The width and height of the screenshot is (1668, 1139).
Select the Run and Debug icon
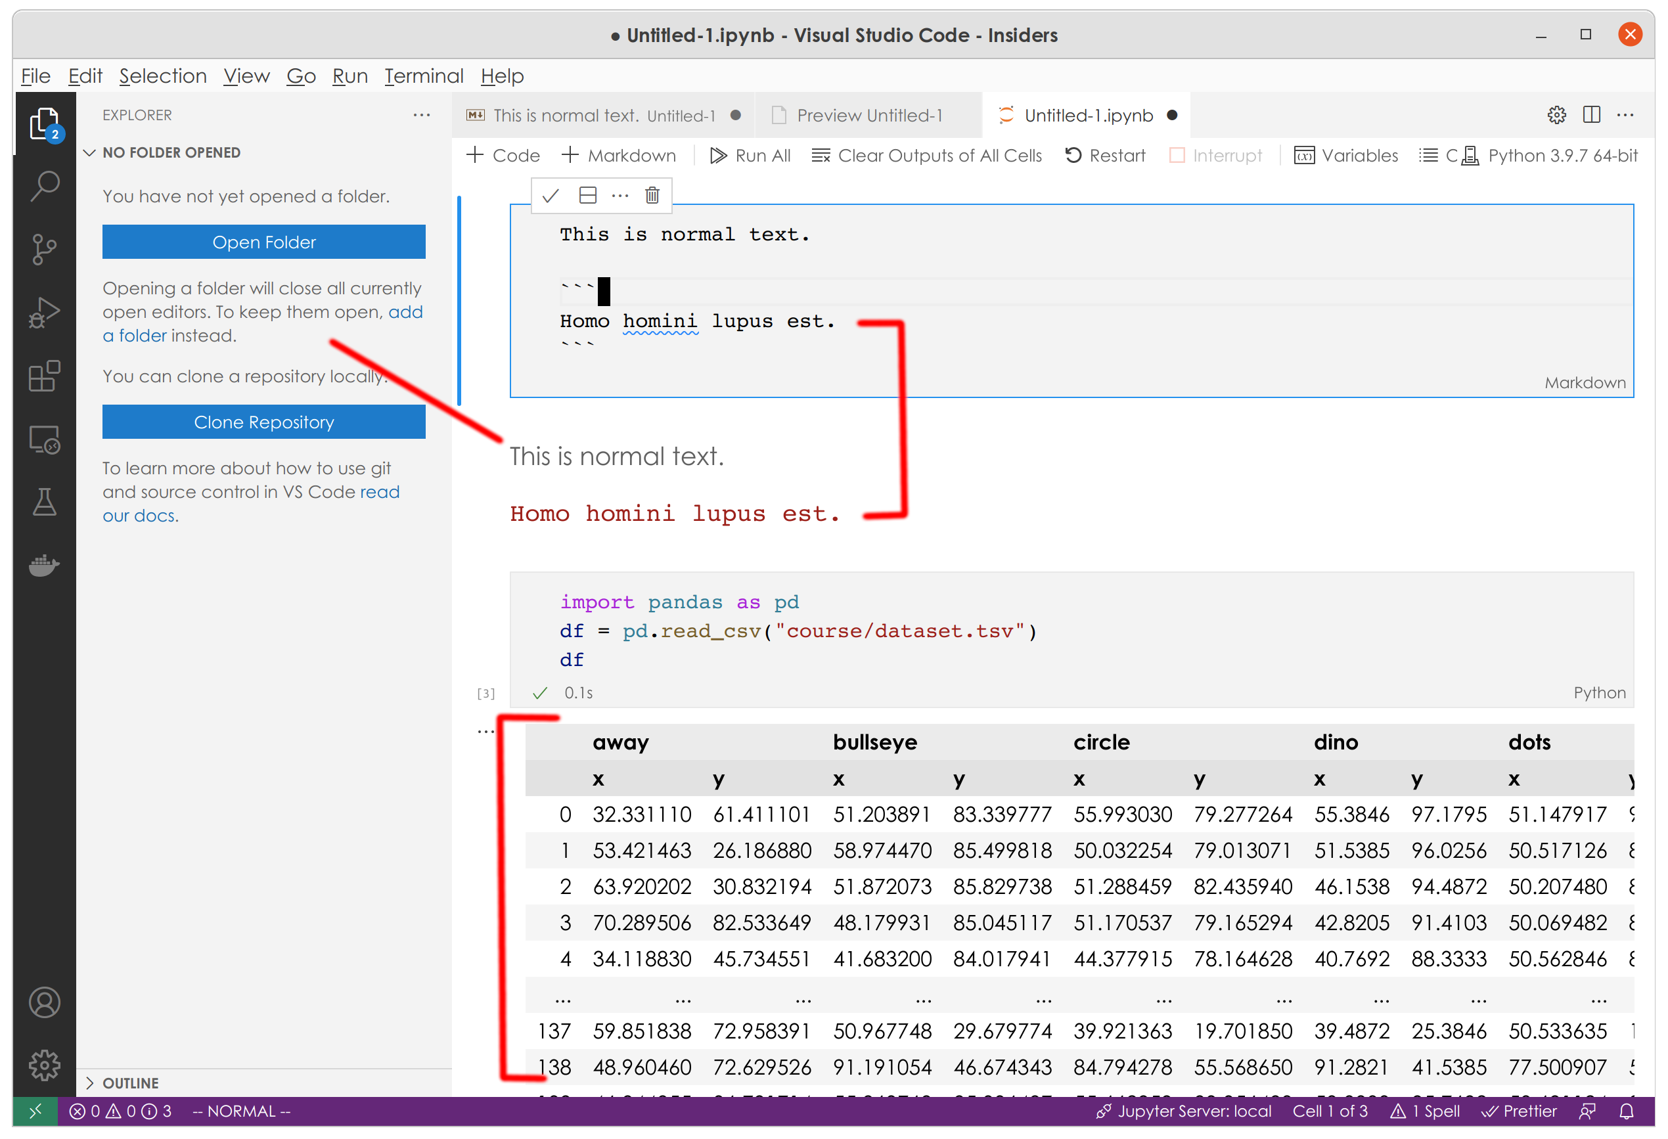(45, 311)
